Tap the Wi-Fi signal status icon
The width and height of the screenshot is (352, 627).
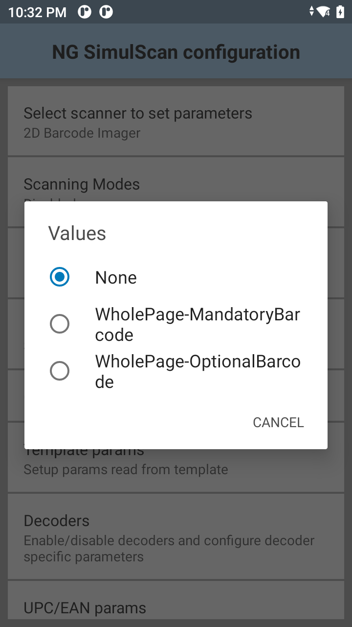(x=324, y=12)
